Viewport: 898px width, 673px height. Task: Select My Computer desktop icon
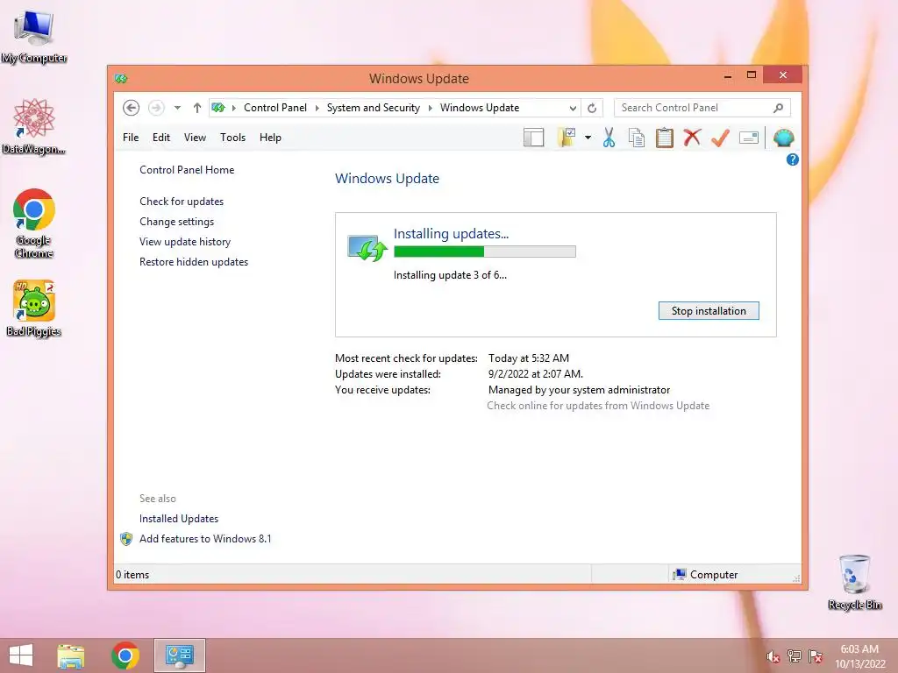(x=34, y=37)
